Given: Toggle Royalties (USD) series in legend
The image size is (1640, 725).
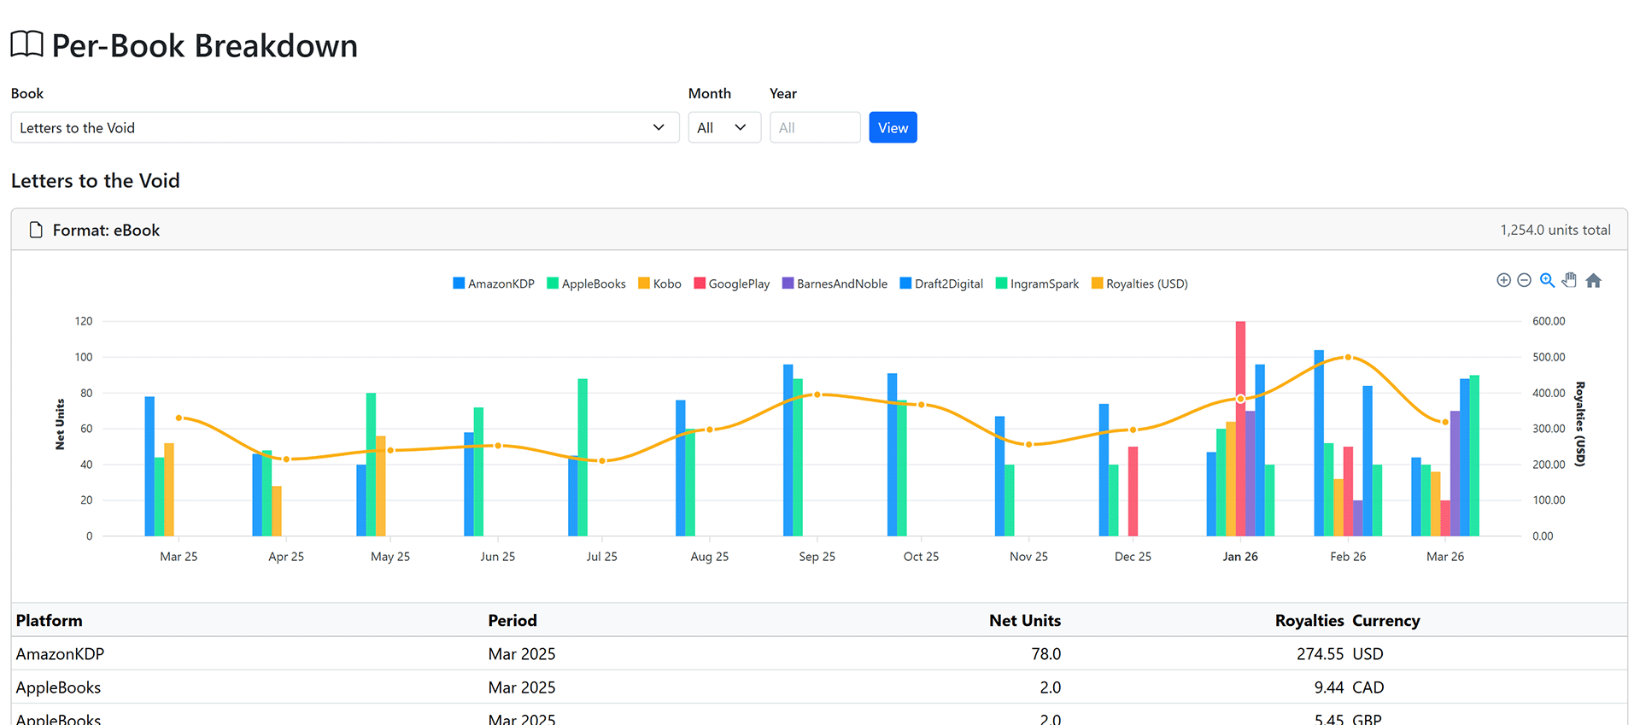Looking at the screenshot, I should pos(1139,284).
